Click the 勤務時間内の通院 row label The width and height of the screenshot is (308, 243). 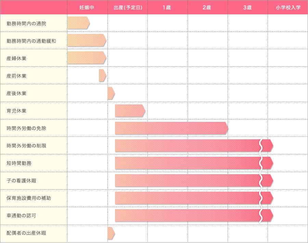tap(26, 24)
